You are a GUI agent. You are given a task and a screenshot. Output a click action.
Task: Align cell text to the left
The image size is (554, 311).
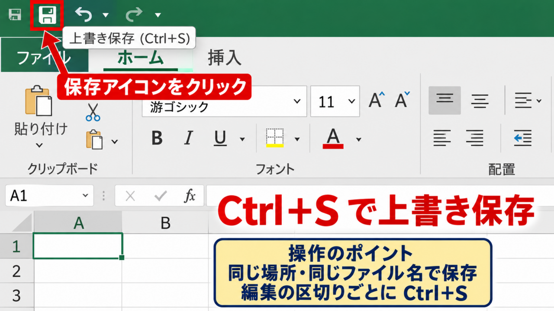[x=442, y=138]
